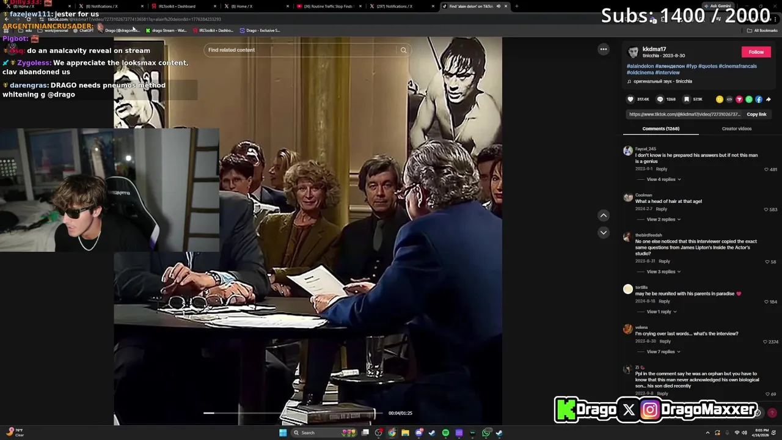782x440 pixels.
Task: Click Ask Gemini button in Chrome
Action: coord(717,6)
